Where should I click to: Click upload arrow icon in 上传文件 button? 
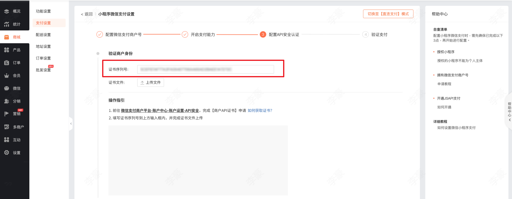tap(142, 83)
